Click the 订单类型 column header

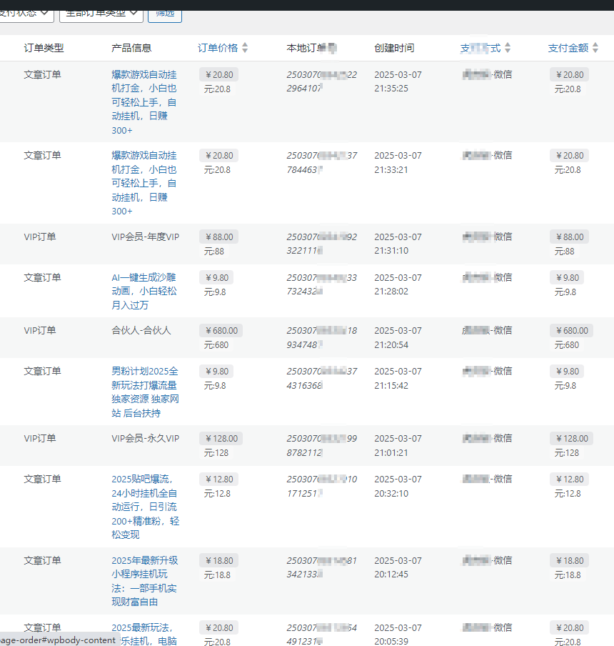pyautogui.click(x=44, y=48)
